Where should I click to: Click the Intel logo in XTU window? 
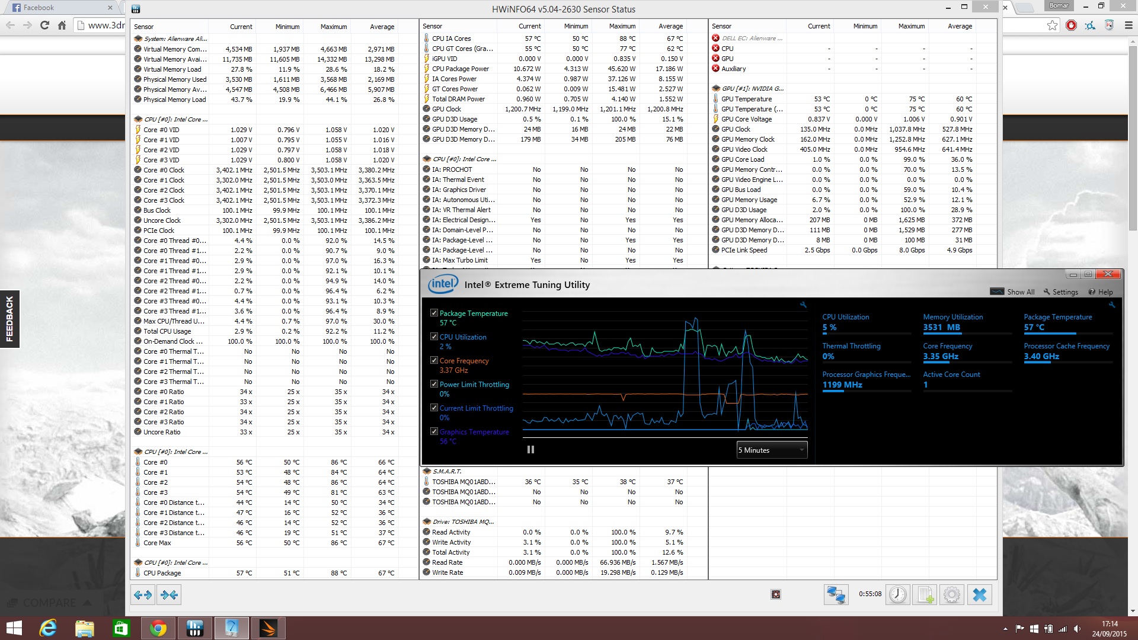[443, 284]
